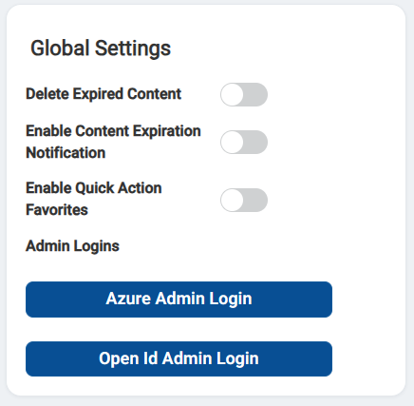
Task: Click the Enable Quick Action Favorites label
Action: (x=94, y=199)
